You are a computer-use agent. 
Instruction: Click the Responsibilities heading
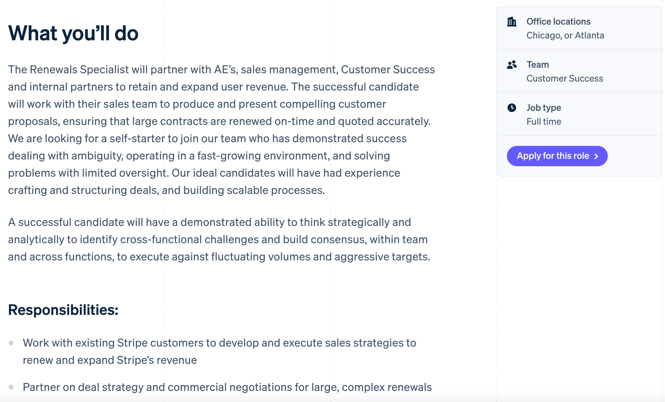point(63,310)
